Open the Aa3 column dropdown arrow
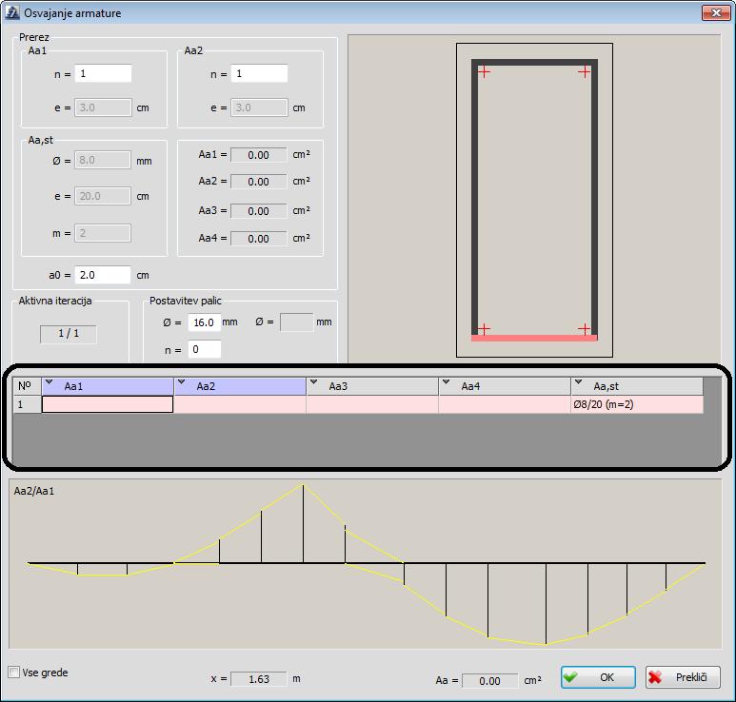This screenshot has width=736, height=702. click(x=314, y=381)
